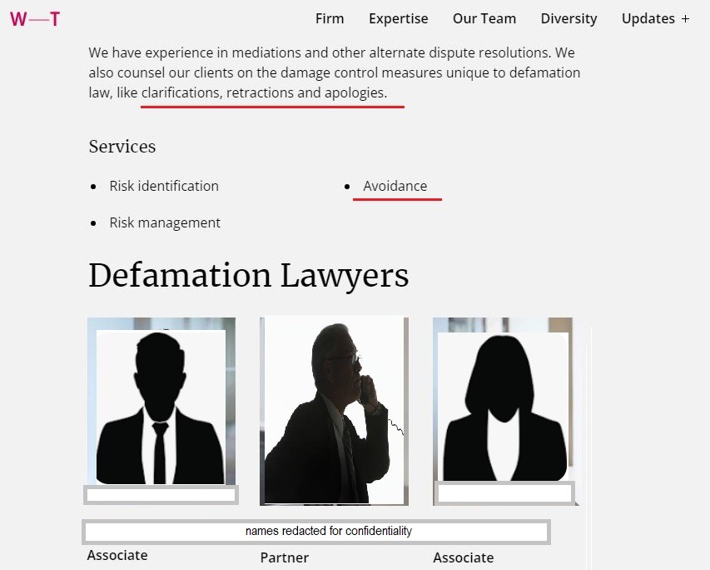The height and width of the screenshot is (570, 710).
Task: Open the partner's photo on phone
Action: pos(334,410)
